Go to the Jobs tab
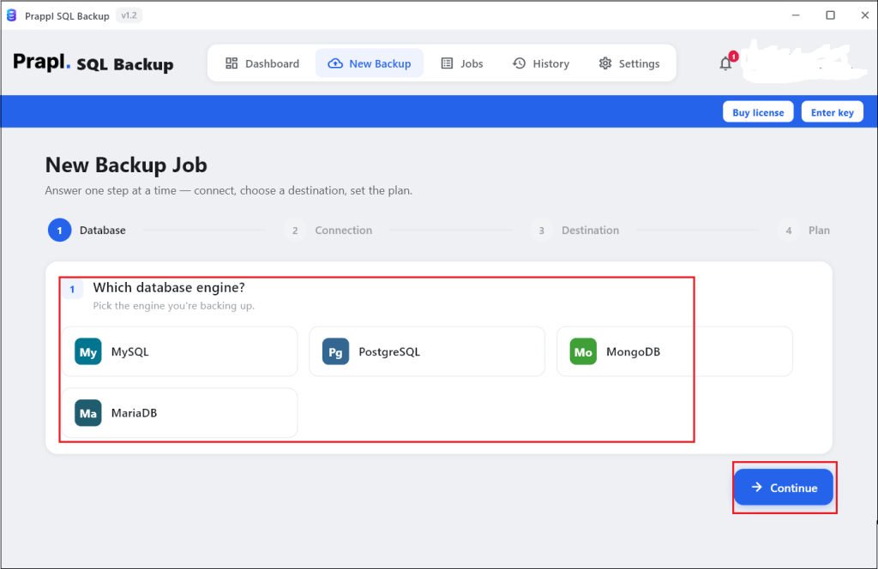The width and height of the screenshot is (878, 569). [462, 63]
